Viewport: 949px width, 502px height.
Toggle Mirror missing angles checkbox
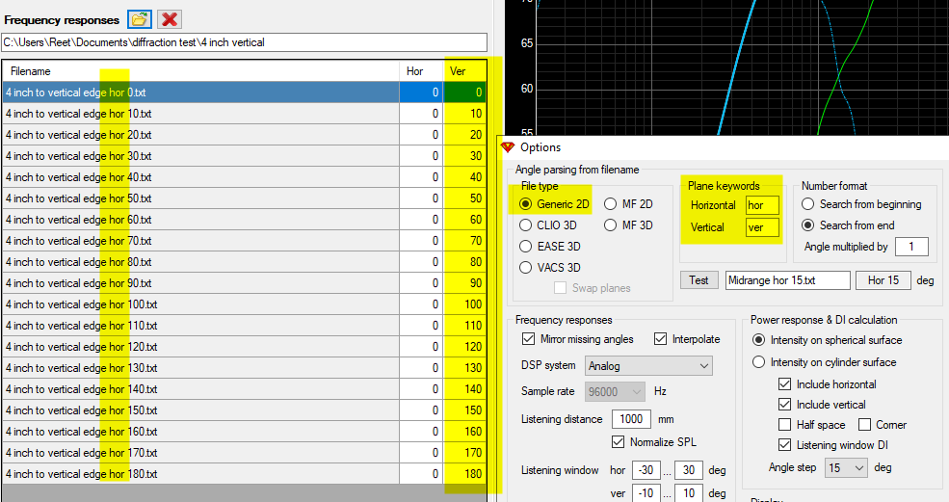point(528,339)
